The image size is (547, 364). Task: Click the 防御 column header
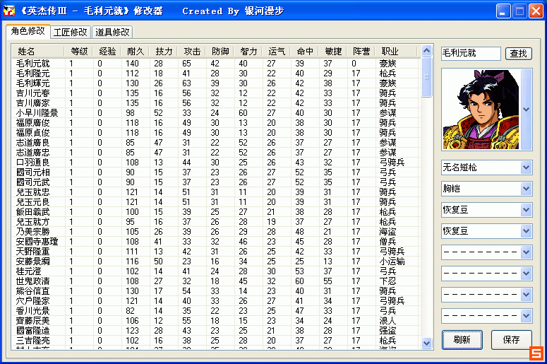tap(220, 52)
